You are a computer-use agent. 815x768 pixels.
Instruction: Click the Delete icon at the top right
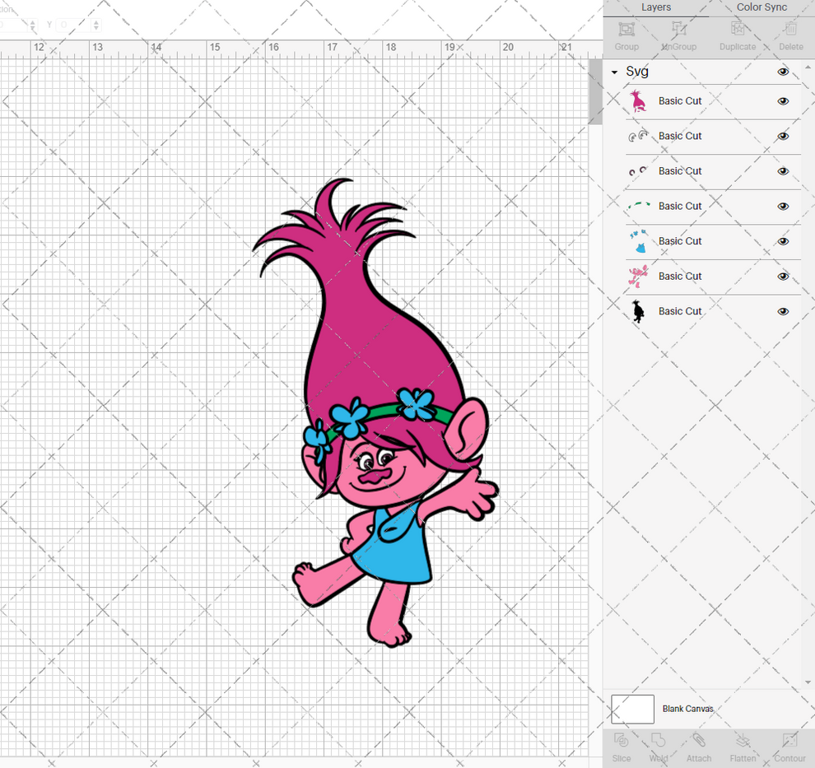click(x=790, y=35)
